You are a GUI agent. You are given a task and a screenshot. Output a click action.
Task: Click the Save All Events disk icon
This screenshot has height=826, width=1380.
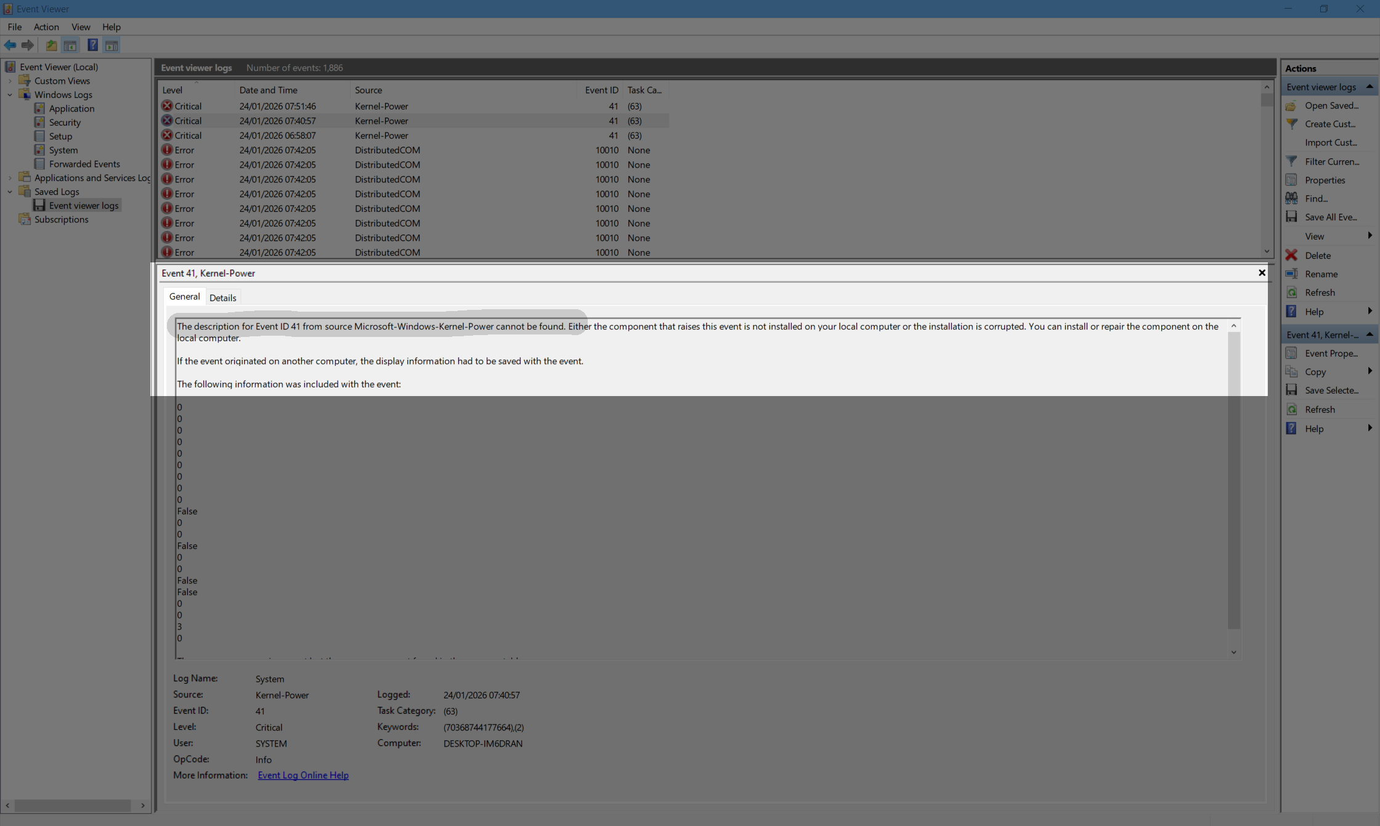(x=1291, y=217)
